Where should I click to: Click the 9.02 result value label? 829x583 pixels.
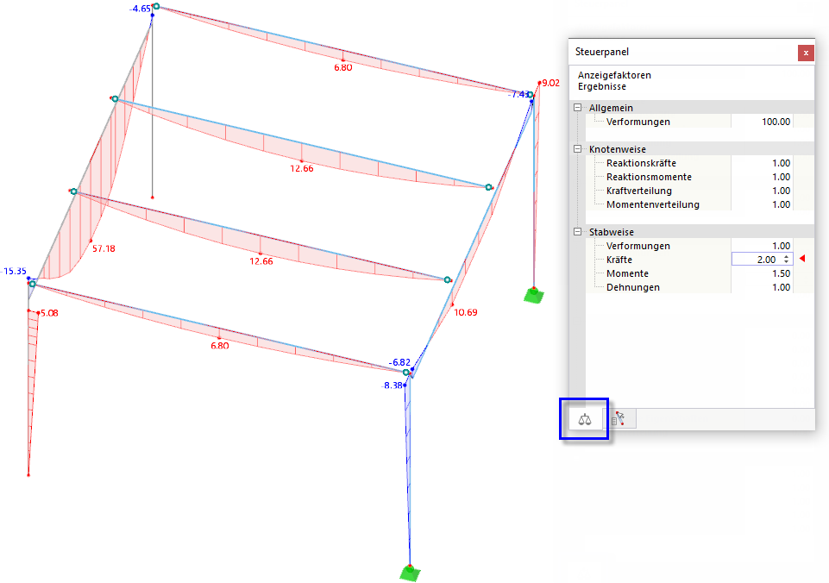(x=551, y=83)
